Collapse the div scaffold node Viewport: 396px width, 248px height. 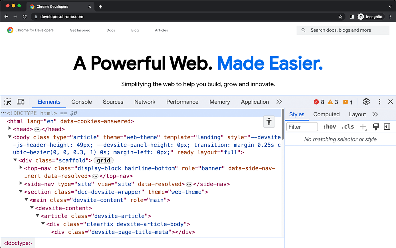coord(15,160)
